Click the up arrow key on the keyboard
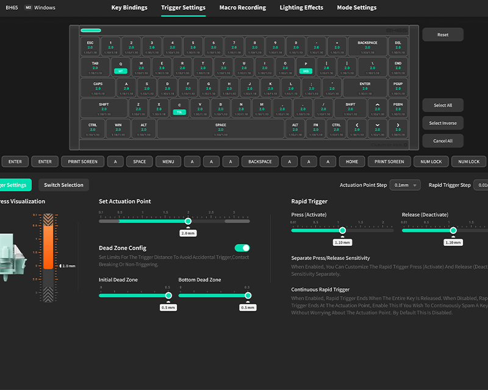Image resolution: width=488 pixels, height=390 pixels. point(378,108)
